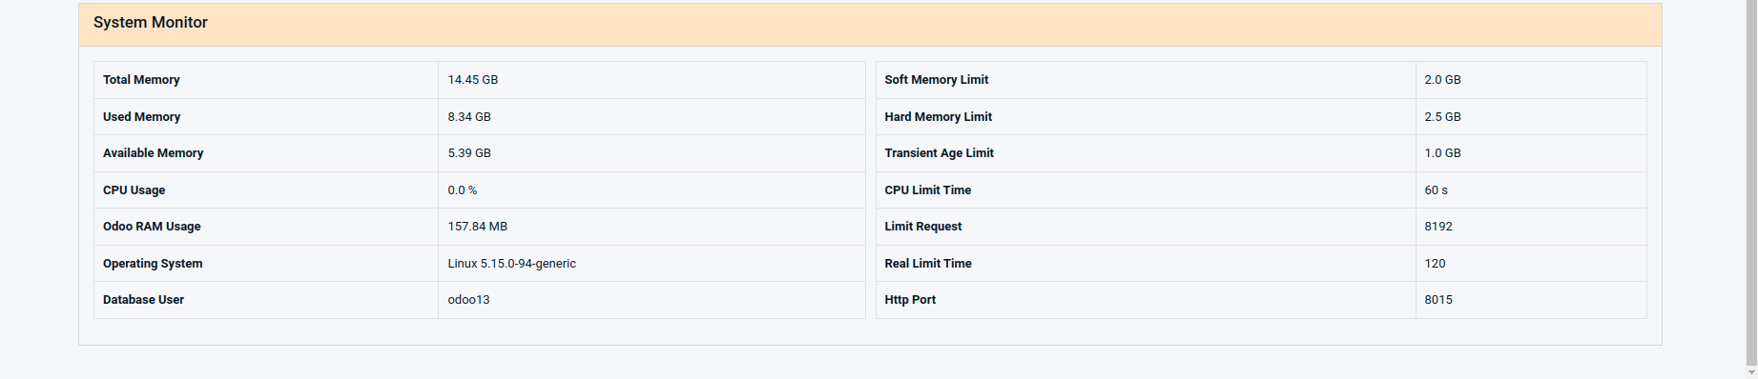This screenshot has width=1758, height=379.
Task: Click the Linux 5.15.0-94-generic value
Action: point(511,264)
